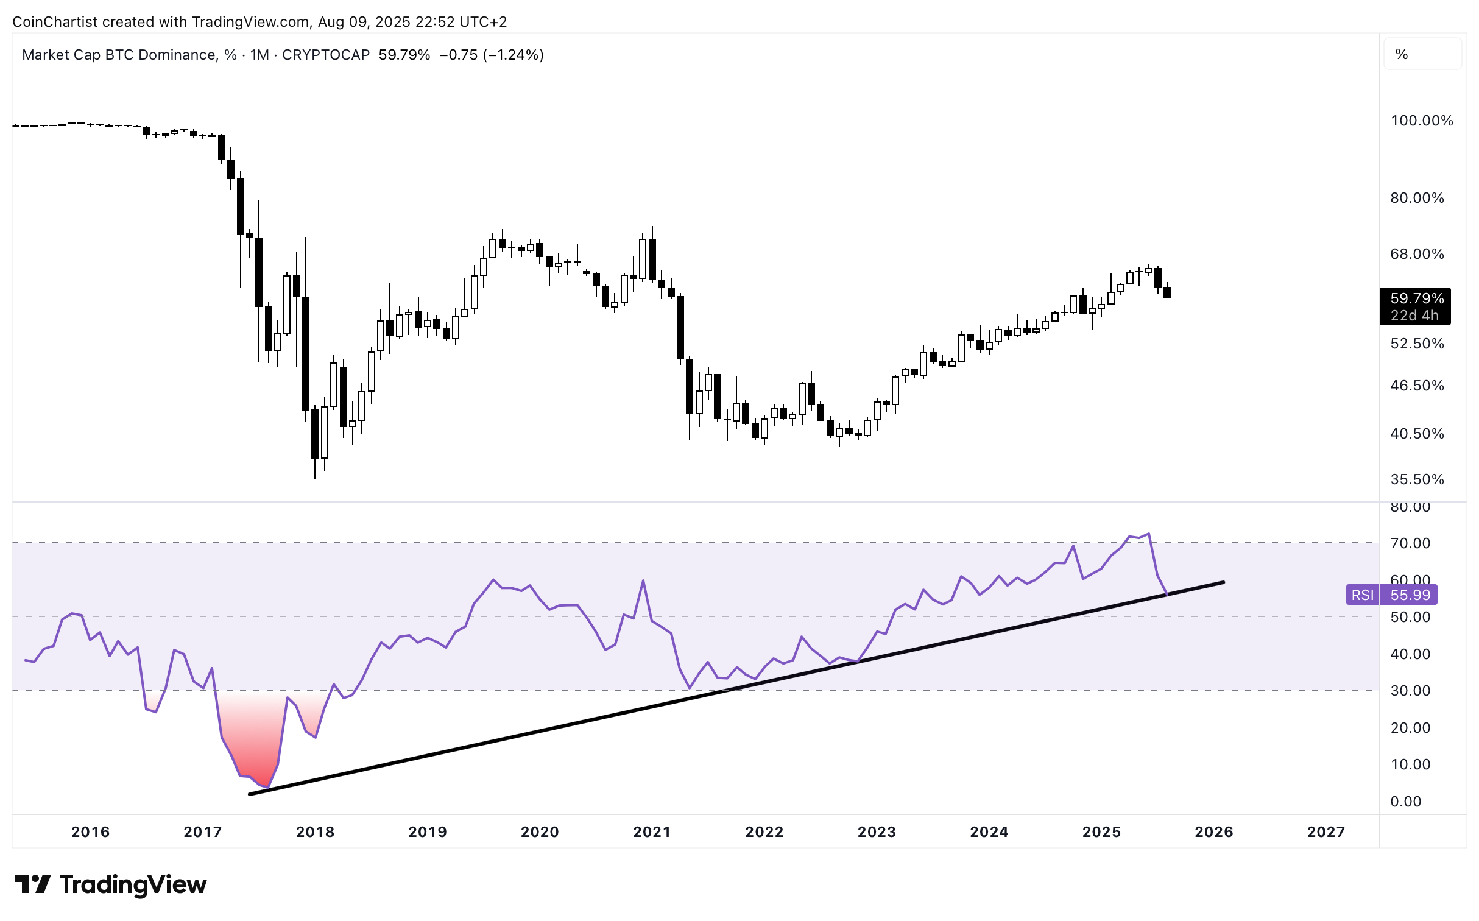Screen dimensions: 1479x921
Task: Click the purple RSI label tag
Action: point(1362,595)
